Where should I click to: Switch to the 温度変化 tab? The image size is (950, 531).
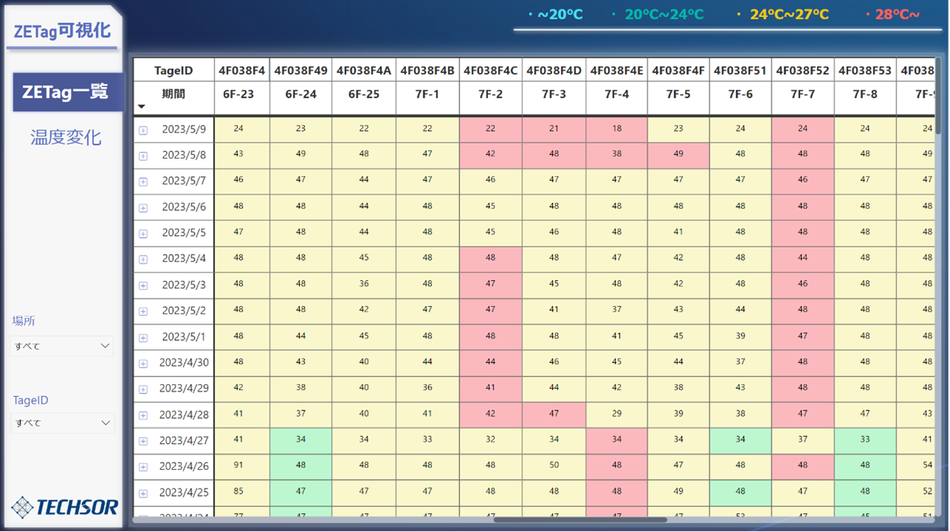(x=66, y=137)
